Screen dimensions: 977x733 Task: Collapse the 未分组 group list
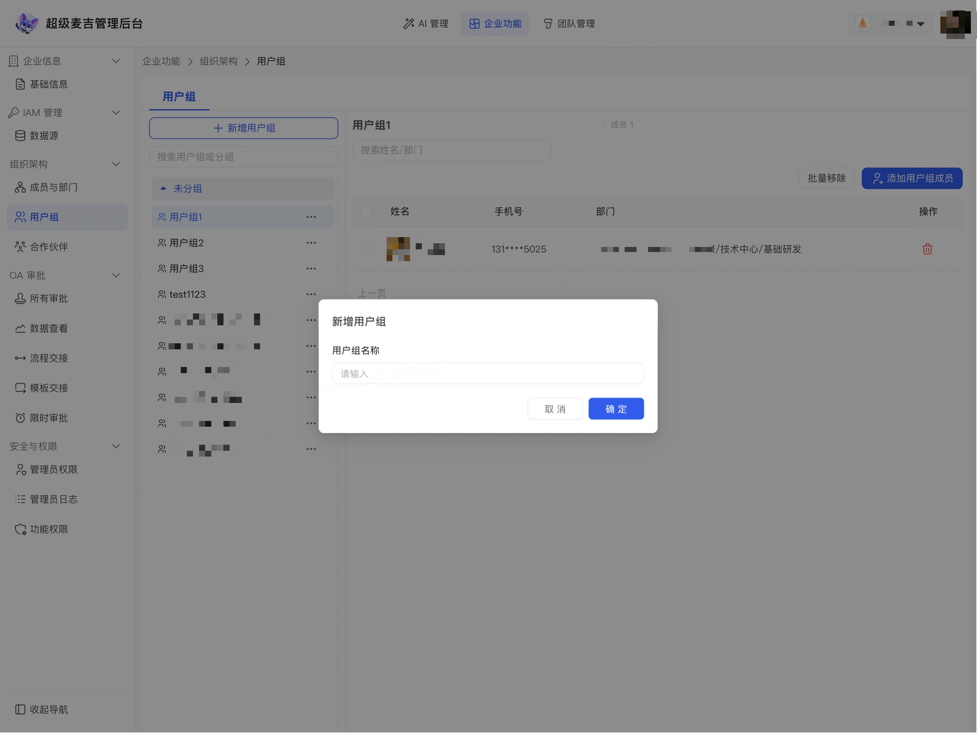[x=243, y=189]
